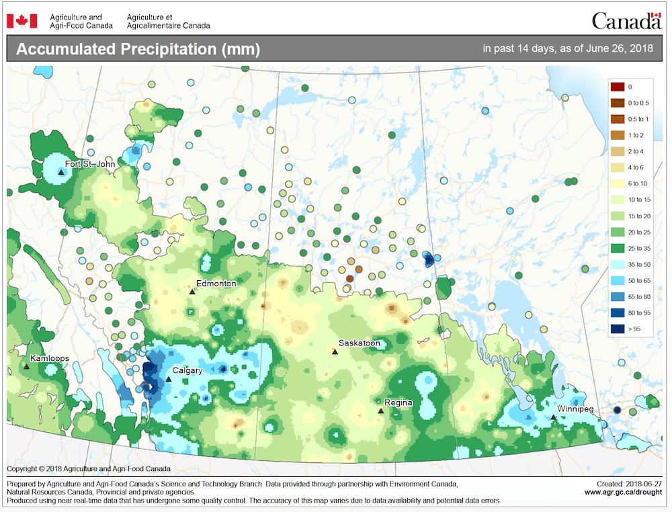Click the dark red 0 mm legend swatch
The width and height of the screenshot is (672, 512).
tap(618, 87)
